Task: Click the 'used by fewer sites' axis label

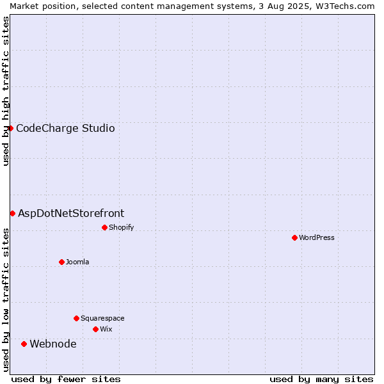Action: tap(66, 380)
